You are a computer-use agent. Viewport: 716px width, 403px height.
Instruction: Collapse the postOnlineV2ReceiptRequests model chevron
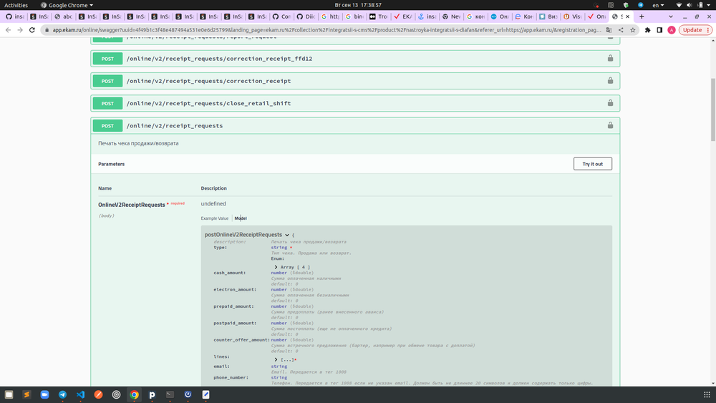pyautogui.click(x=287, y=235)
